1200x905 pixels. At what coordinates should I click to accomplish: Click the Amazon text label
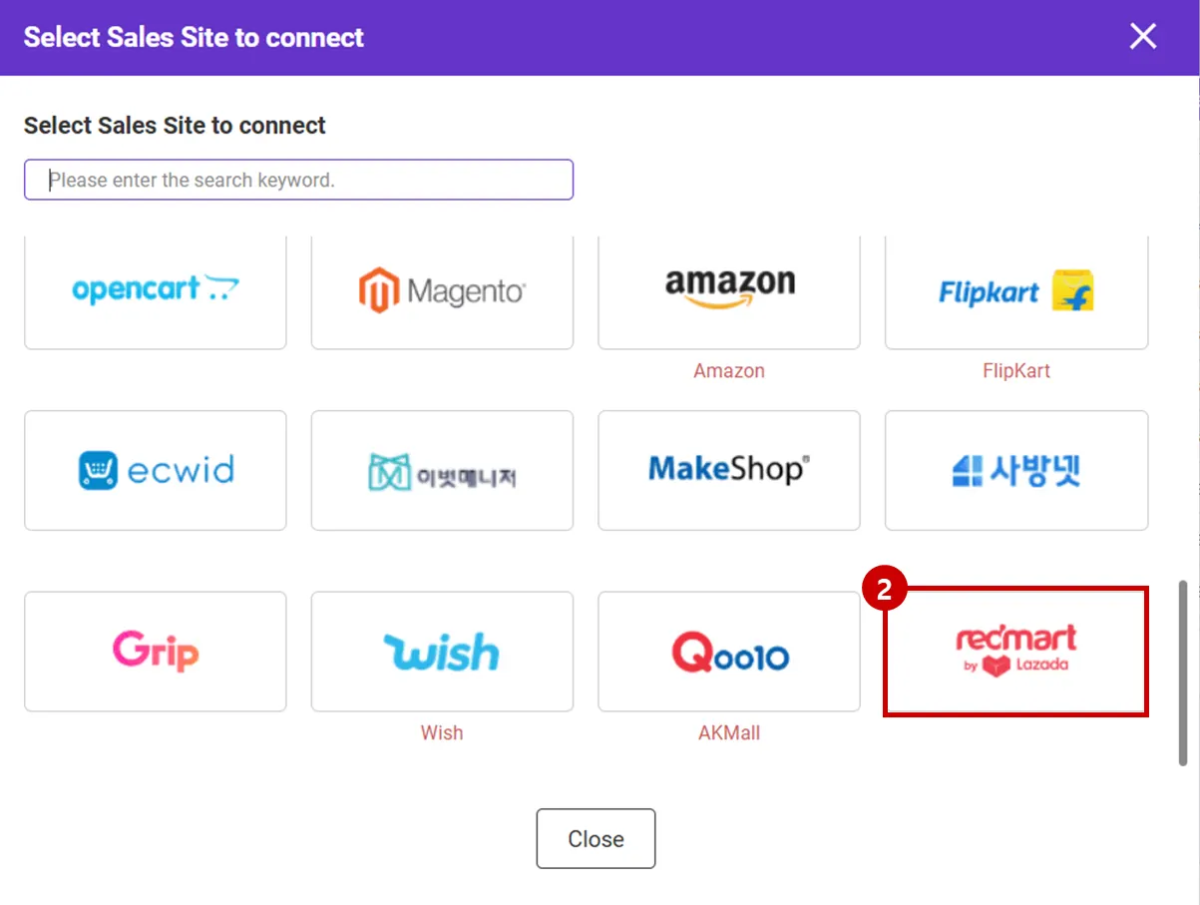729,371
